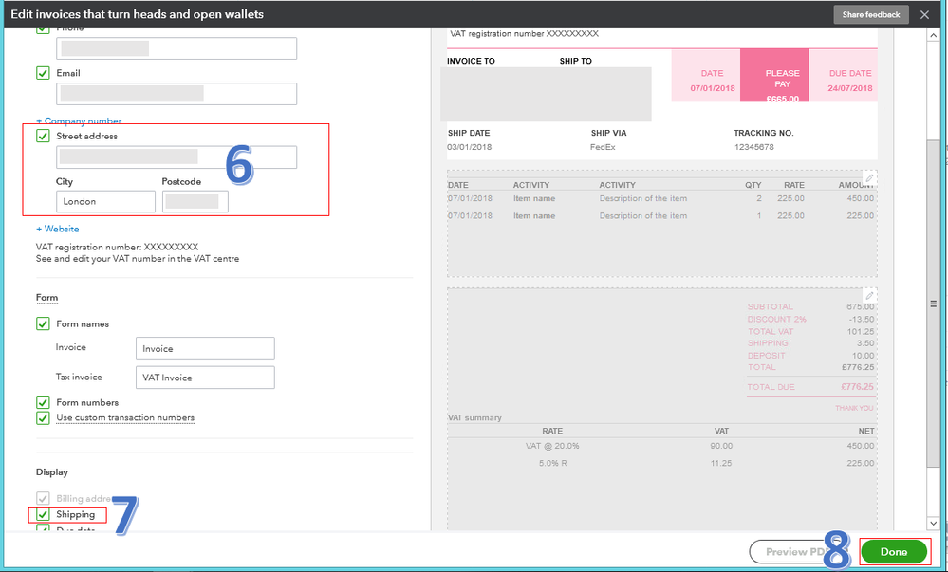Uncheck the Email checkbox
The image size is (948, 572).
(43, 73)
